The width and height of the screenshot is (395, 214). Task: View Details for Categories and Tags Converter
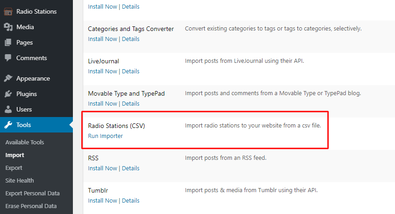(x=131, y=39)
